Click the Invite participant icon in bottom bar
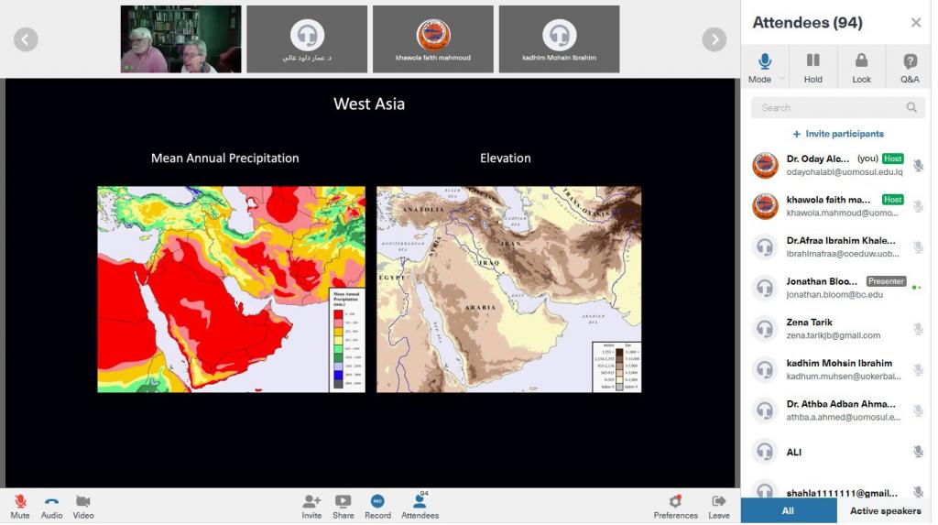This screenshot has width=938, height=525. click(311, 502)
